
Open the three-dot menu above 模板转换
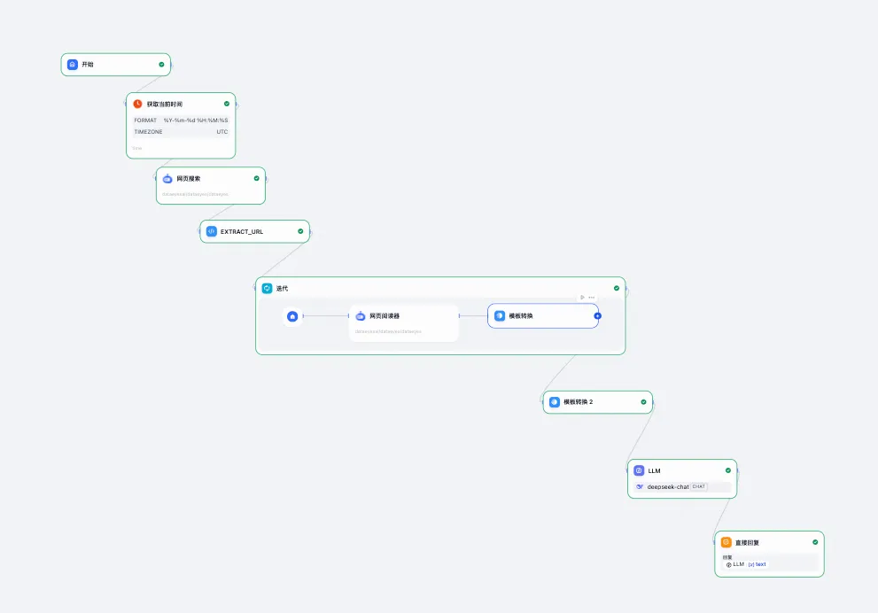pyautogui.click(x=592, y=297)
